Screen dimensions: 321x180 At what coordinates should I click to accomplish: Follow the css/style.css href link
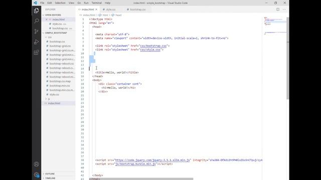150,49
